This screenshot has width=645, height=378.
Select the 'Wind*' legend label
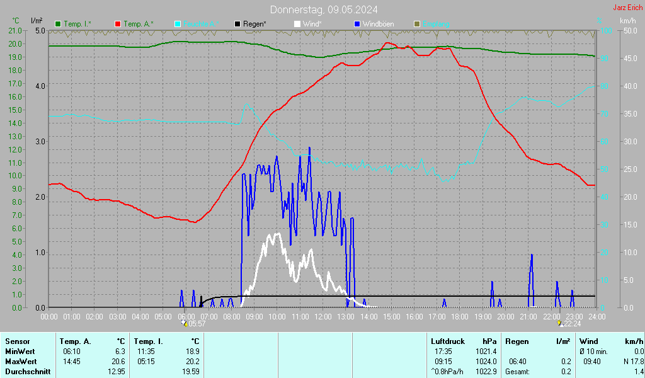click(x=312, y=25)
